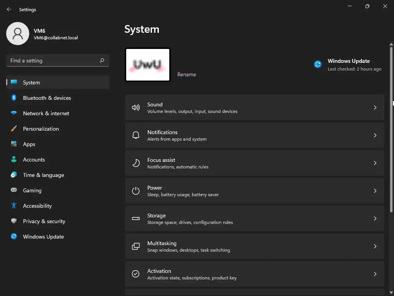Screen dimensions: 394x296
Task: Select Accounts in the sidebar
Action: tap(34, 160)
